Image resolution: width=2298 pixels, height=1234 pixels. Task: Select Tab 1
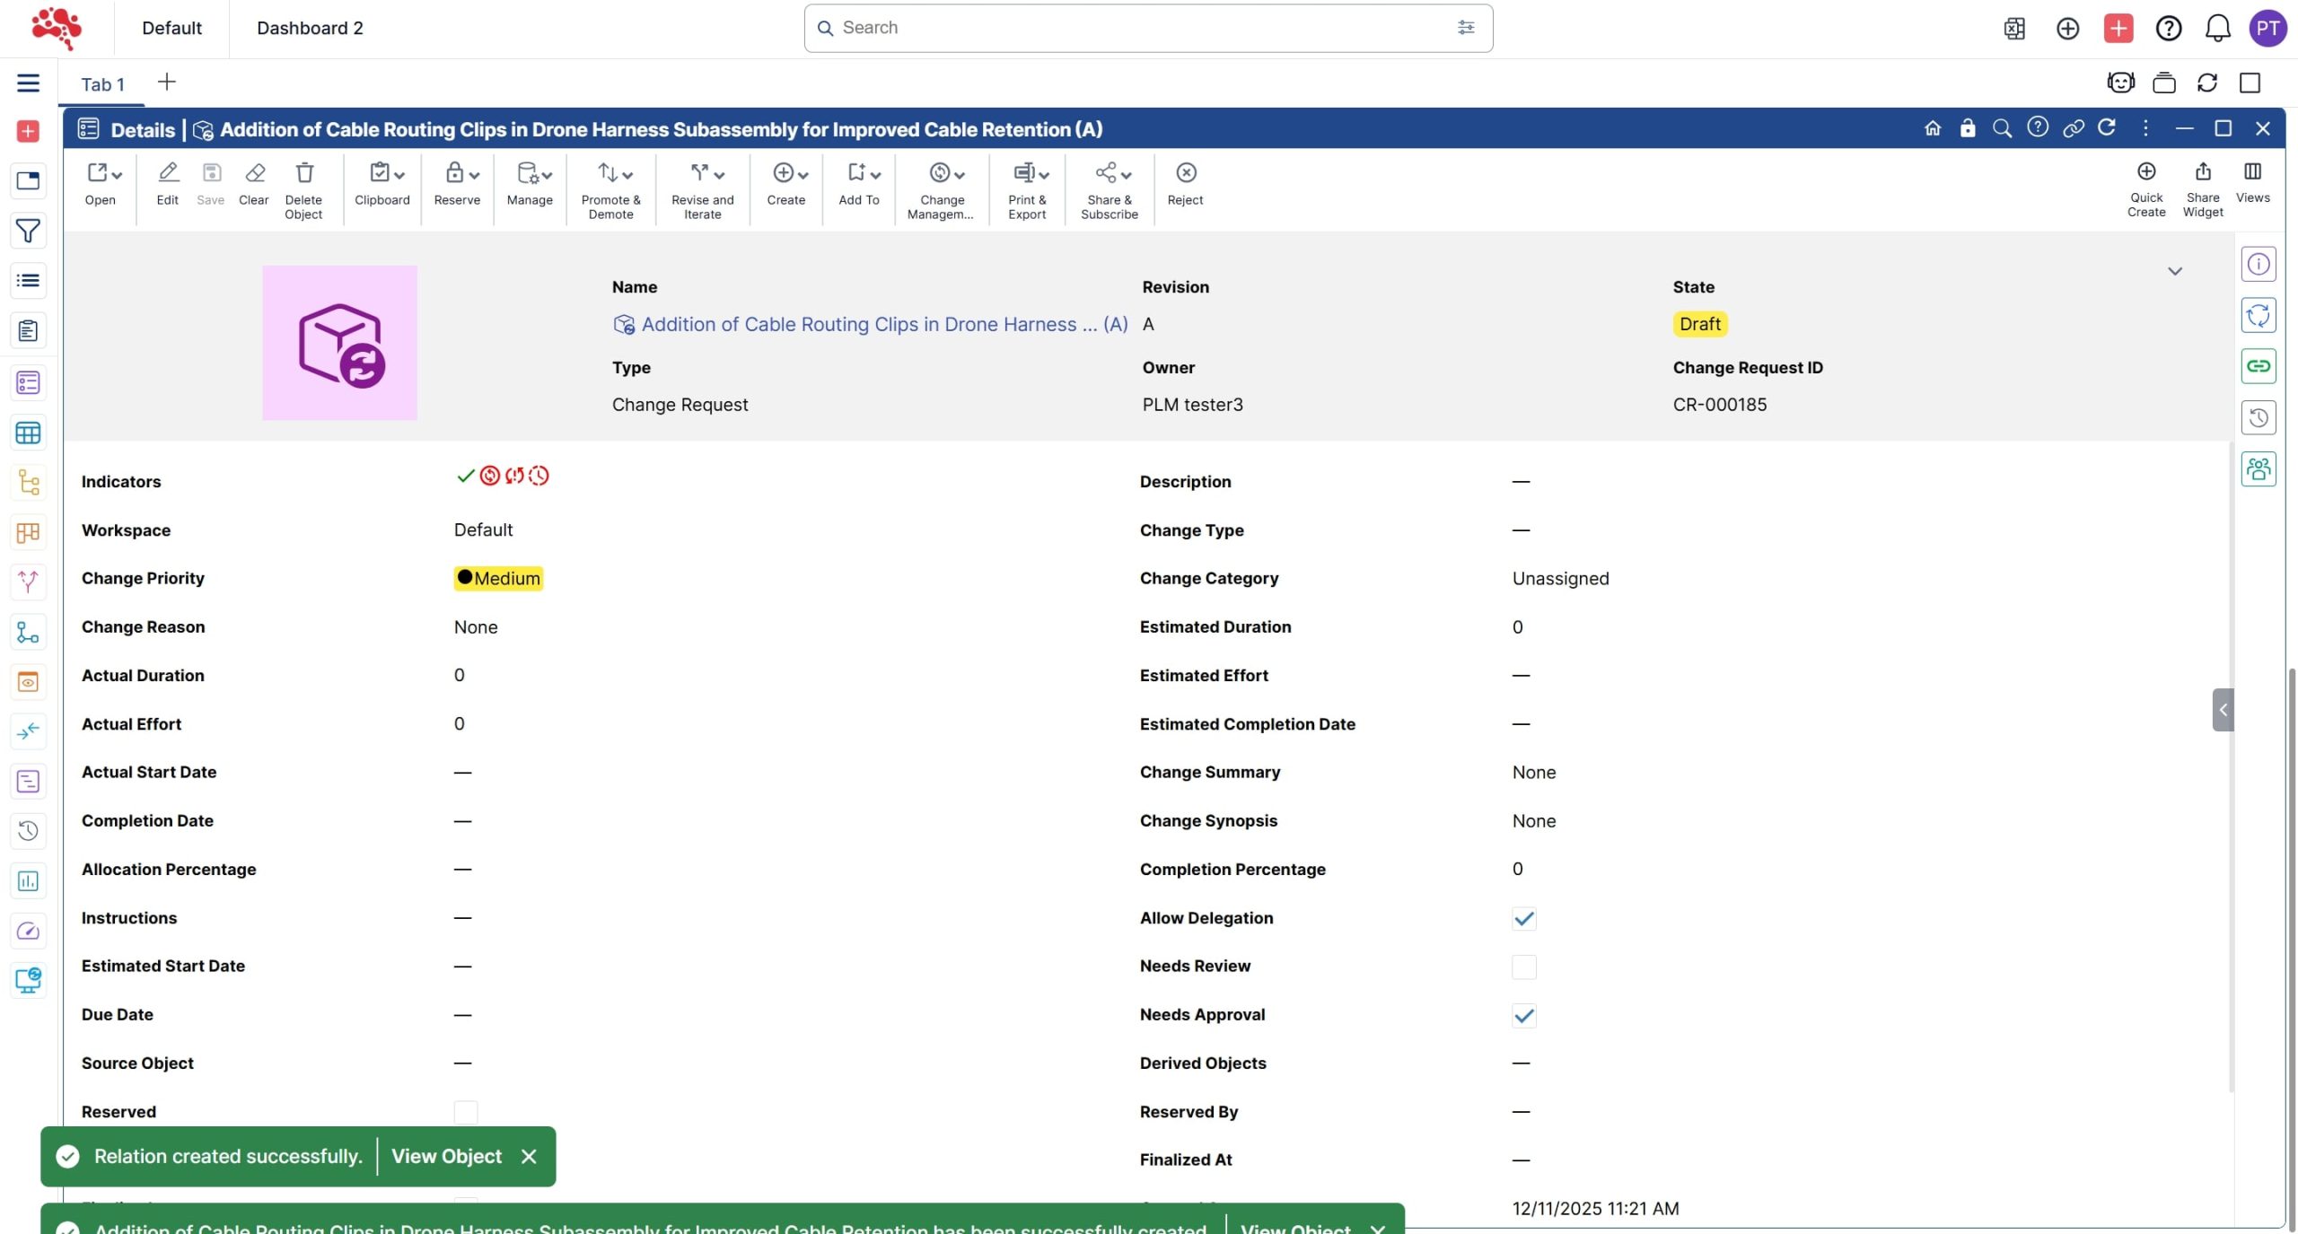[102, 84]
